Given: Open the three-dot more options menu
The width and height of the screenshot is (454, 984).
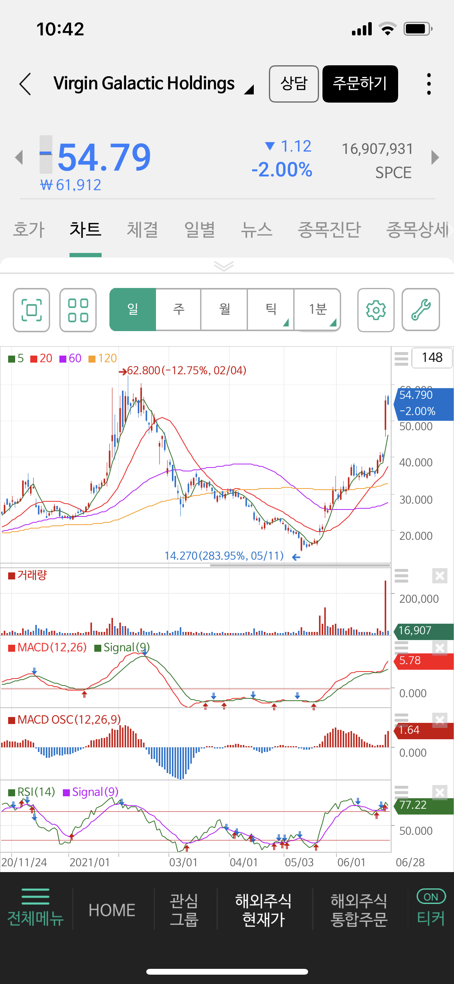Looking at the screenshot, I should (x=429, y=84).
